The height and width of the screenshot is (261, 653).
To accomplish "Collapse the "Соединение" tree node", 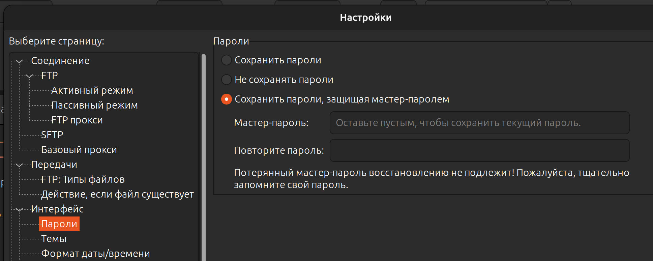I will click(x=20, y=61).
